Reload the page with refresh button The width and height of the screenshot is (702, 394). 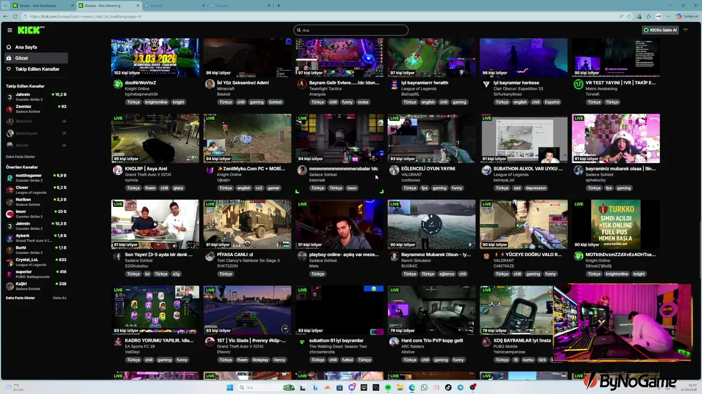coord(15,16)
